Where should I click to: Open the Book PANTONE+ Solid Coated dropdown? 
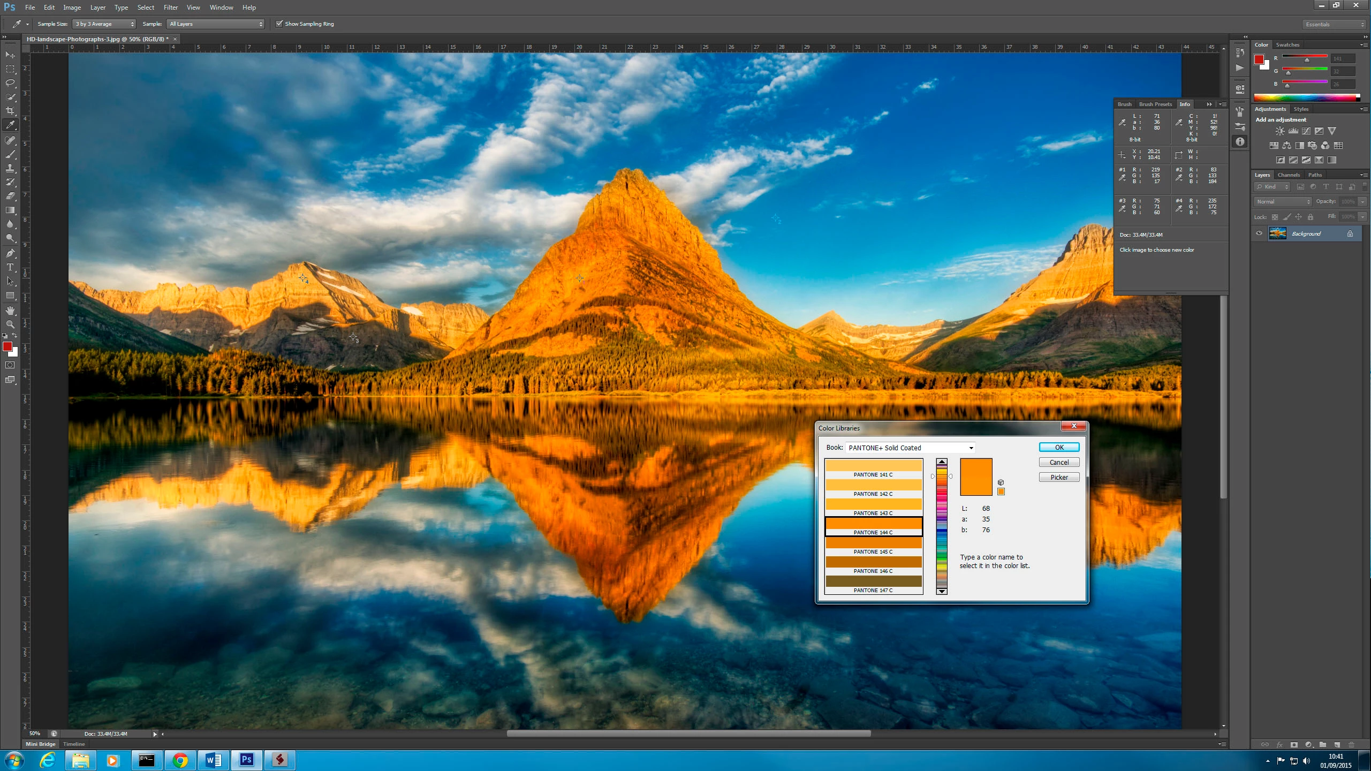click(910, 448)
